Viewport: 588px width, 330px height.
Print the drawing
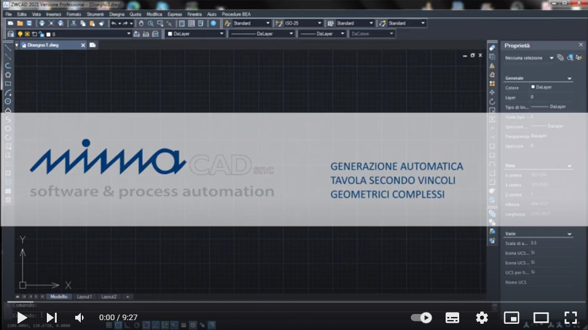[42, 23]
